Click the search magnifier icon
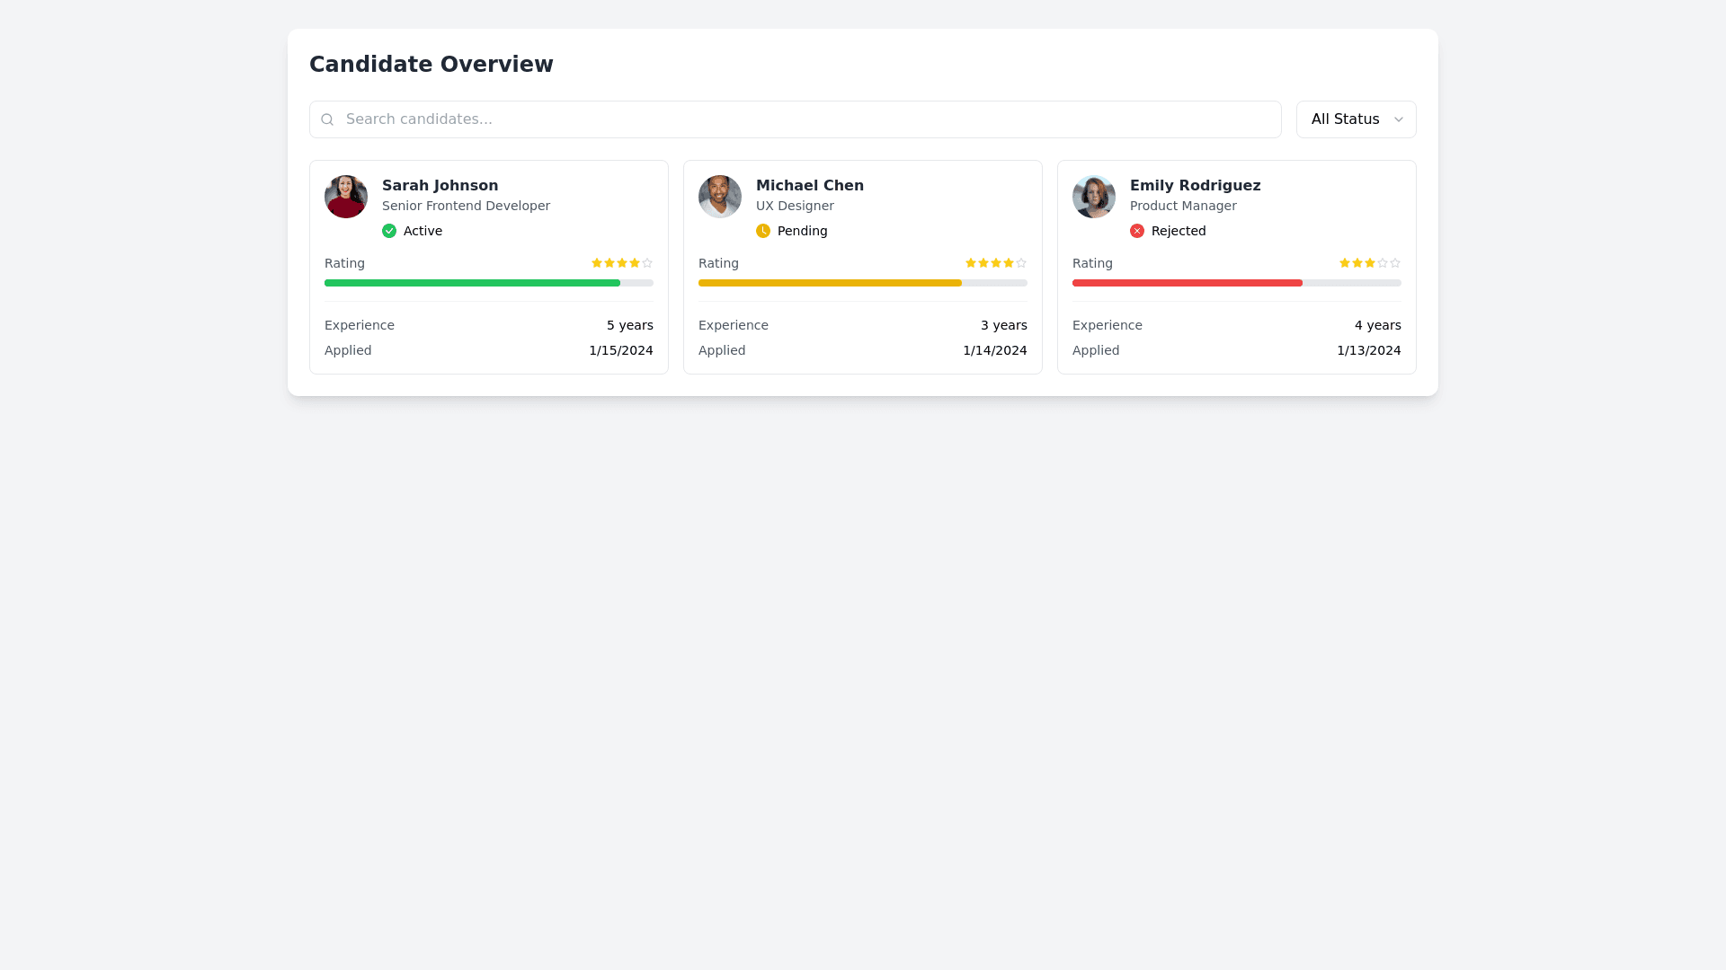Image resolution: width=1726 pixels, height=970 pixels. pyautogui.click(x=327, y=119)
